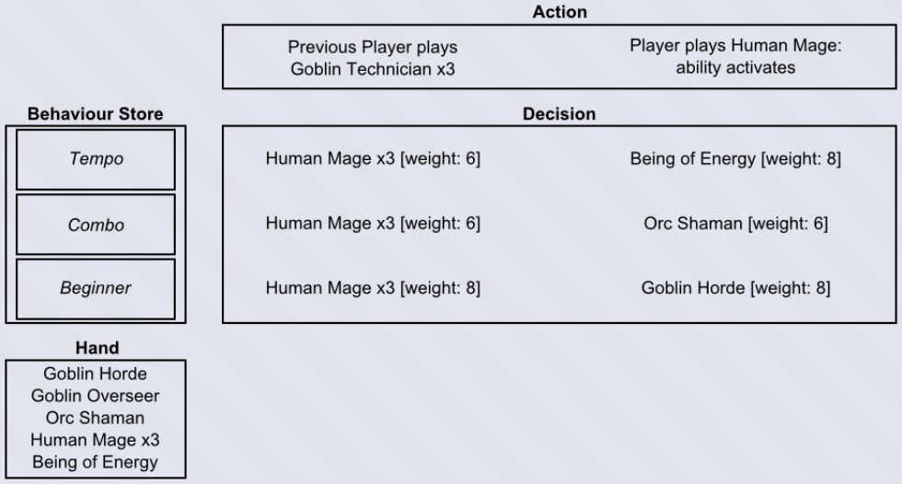Click Human Mage x3 in the Hand list

point(95,440)
